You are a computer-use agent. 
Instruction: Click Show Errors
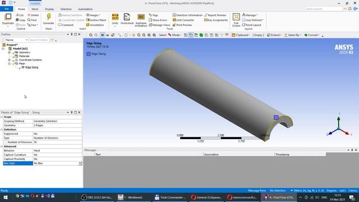pos(158,20)
